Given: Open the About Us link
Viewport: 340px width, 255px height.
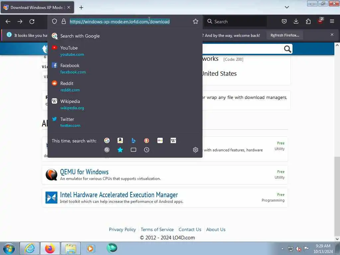Looking at the screenshot, I should (216, 229).
